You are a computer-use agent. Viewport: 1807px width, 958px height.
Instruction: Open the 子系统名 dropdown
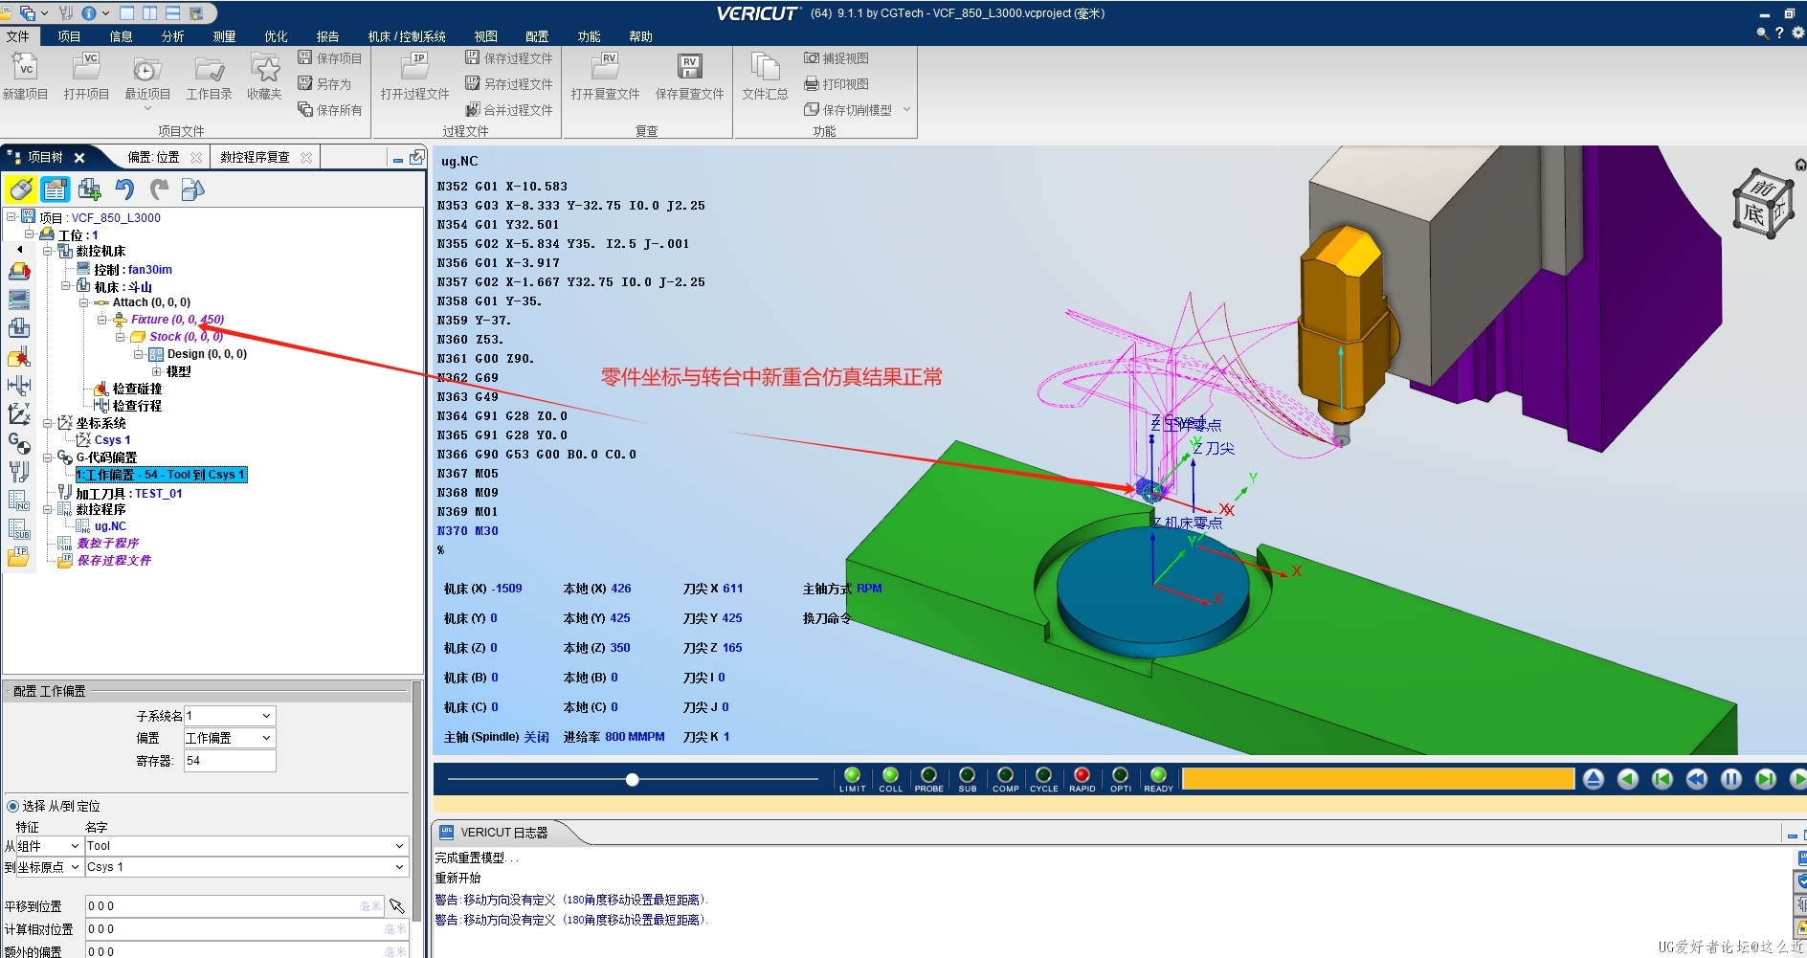[x=230, y=716]
